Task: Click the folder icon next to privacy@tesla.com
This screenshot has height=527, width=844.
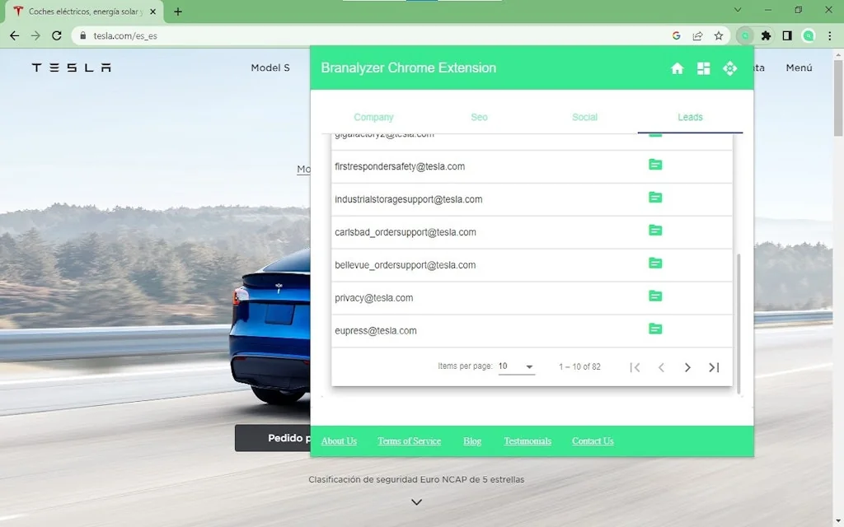Action: 655,296
